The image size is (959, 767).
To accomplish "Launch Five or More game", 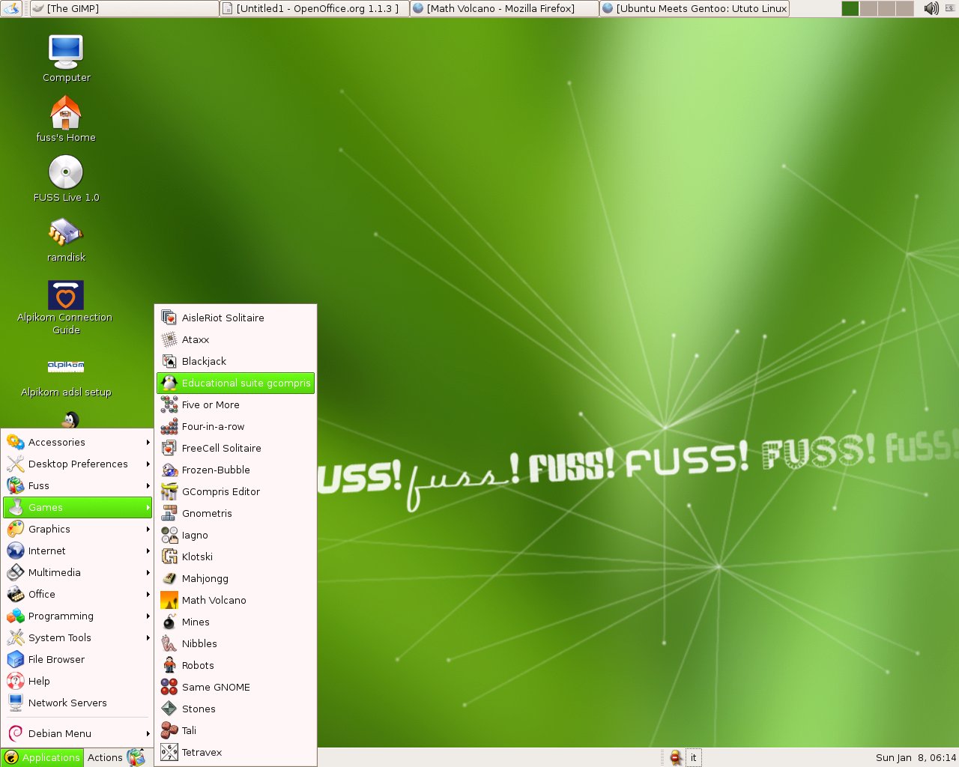I will click(235, 404).
